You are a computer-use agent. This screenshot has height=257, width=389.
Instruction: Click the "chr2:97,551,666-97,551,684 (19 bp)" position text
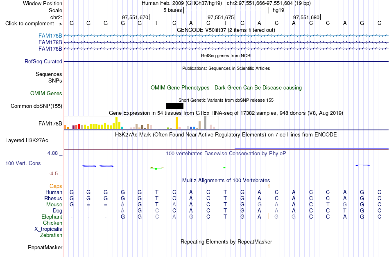coord(269,3)
